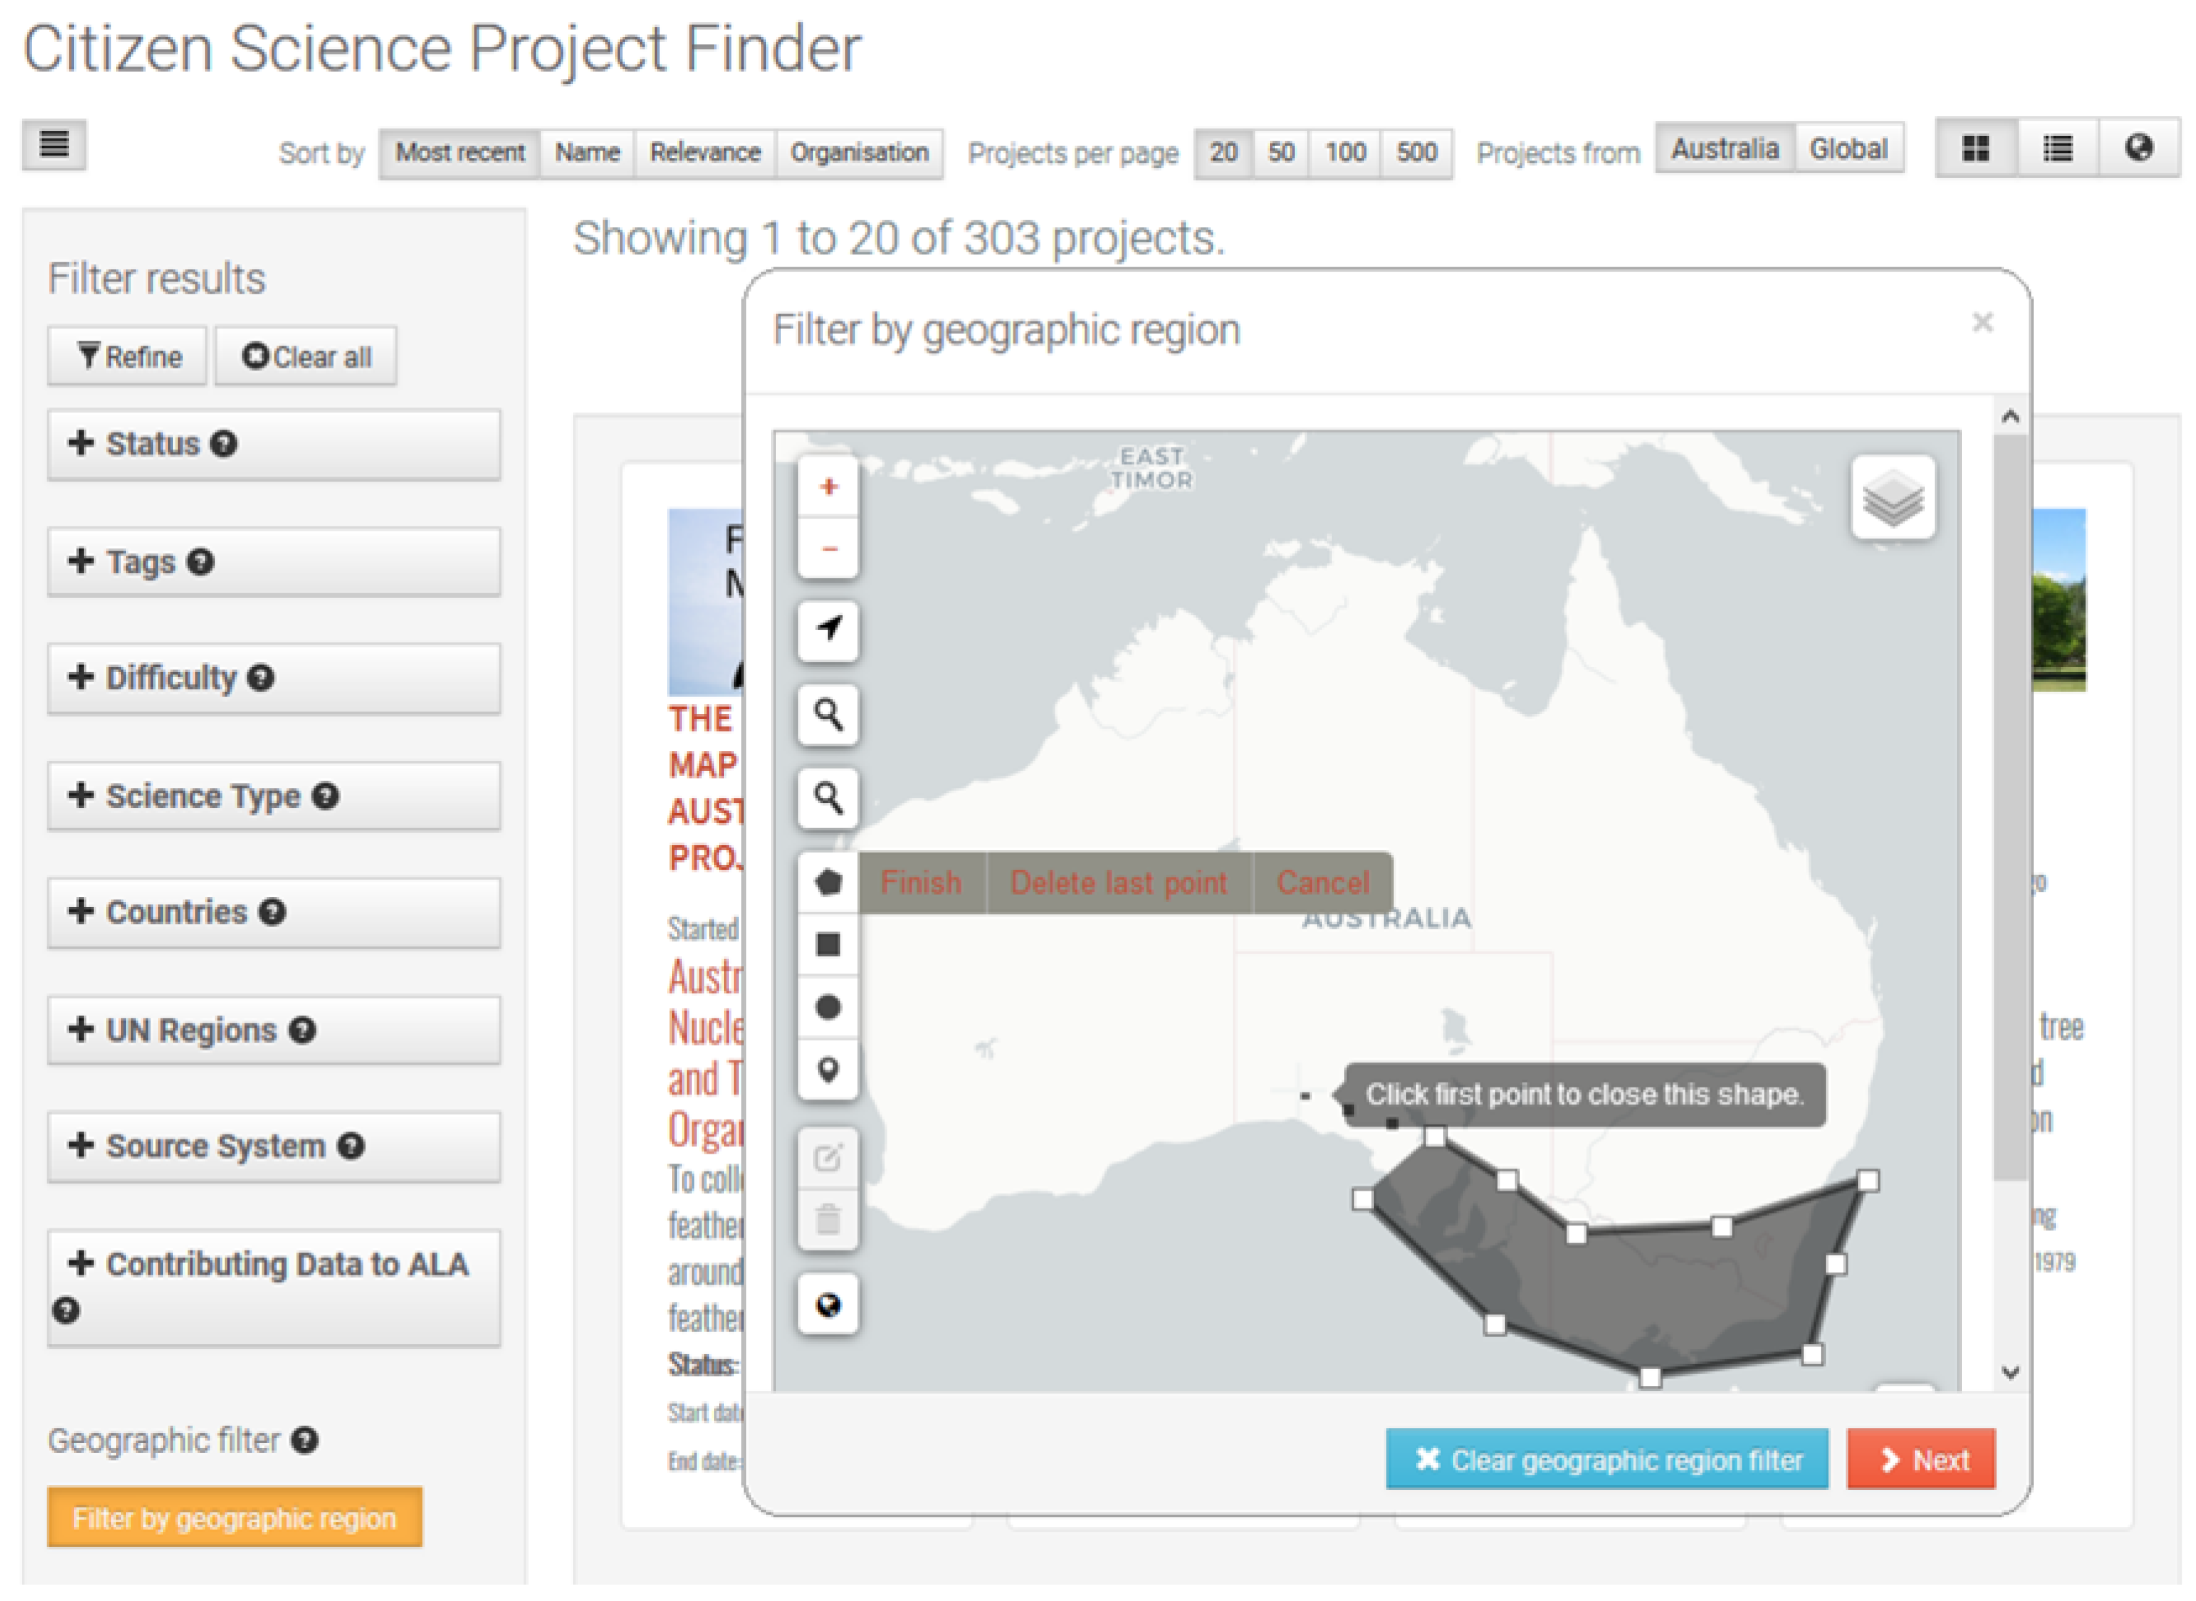The height and width of the screenshot is (1601, 2196).
Task: Expand the Status filter section
Action: (x=273, y=445)
